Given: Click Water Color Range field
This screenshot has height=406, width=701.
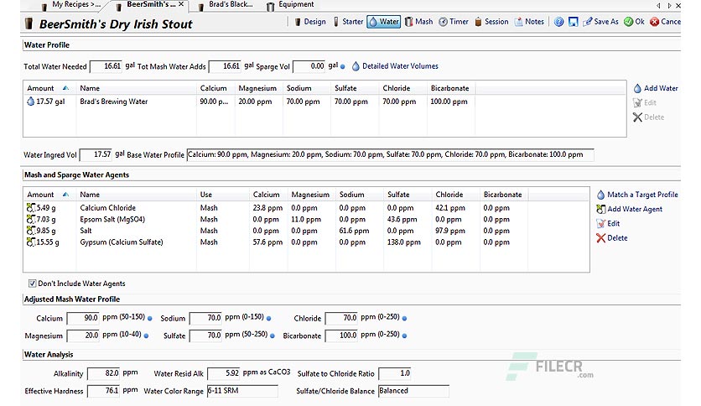Looking at the screenshot, I should coord(242,391).
